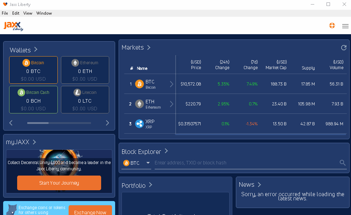Click the BTC icon in Markets table
Screen dimensions: 351x215
click(140, 84)
